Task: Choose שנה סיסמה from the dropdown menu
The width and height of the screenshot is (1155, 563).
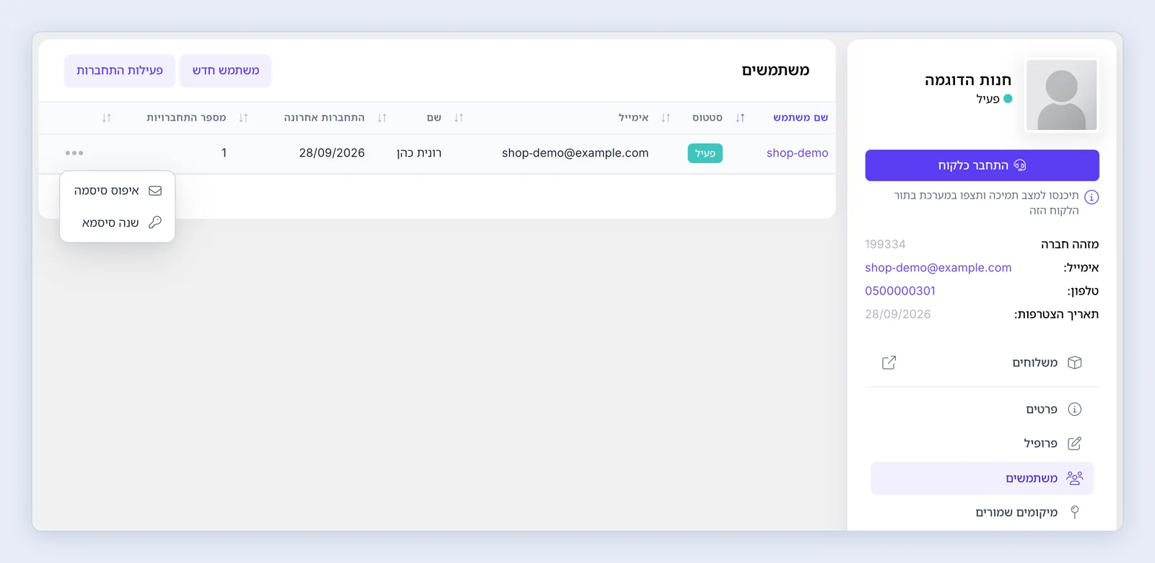Action: click(x=118, y=222)
